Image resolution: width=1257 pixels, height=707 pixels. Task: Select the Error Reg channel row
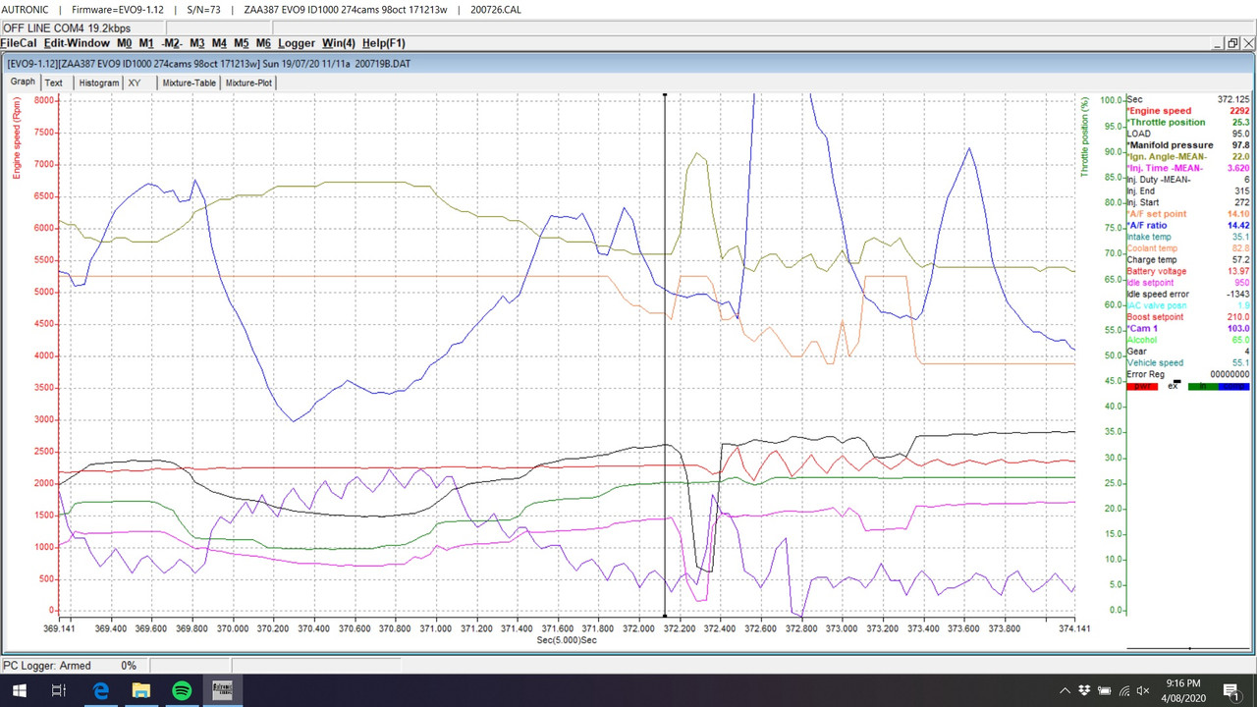click(x=1187, y=374)
